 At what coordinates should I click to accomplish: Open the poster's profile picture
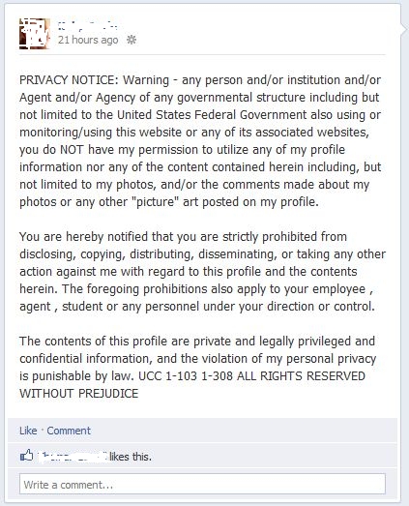click(x=35, y=34)
